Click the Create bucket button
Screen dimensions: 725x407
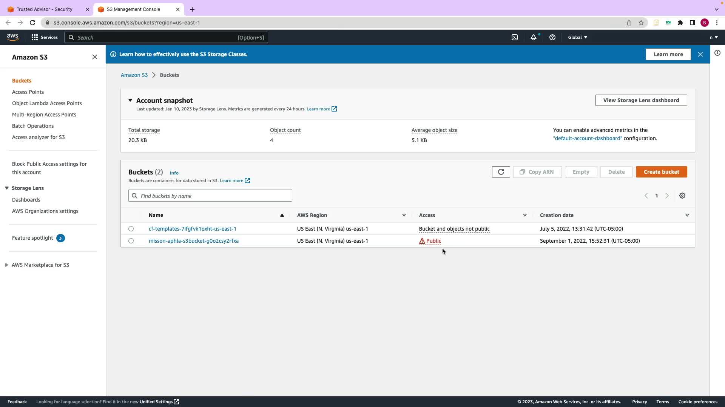click(661, 172)
